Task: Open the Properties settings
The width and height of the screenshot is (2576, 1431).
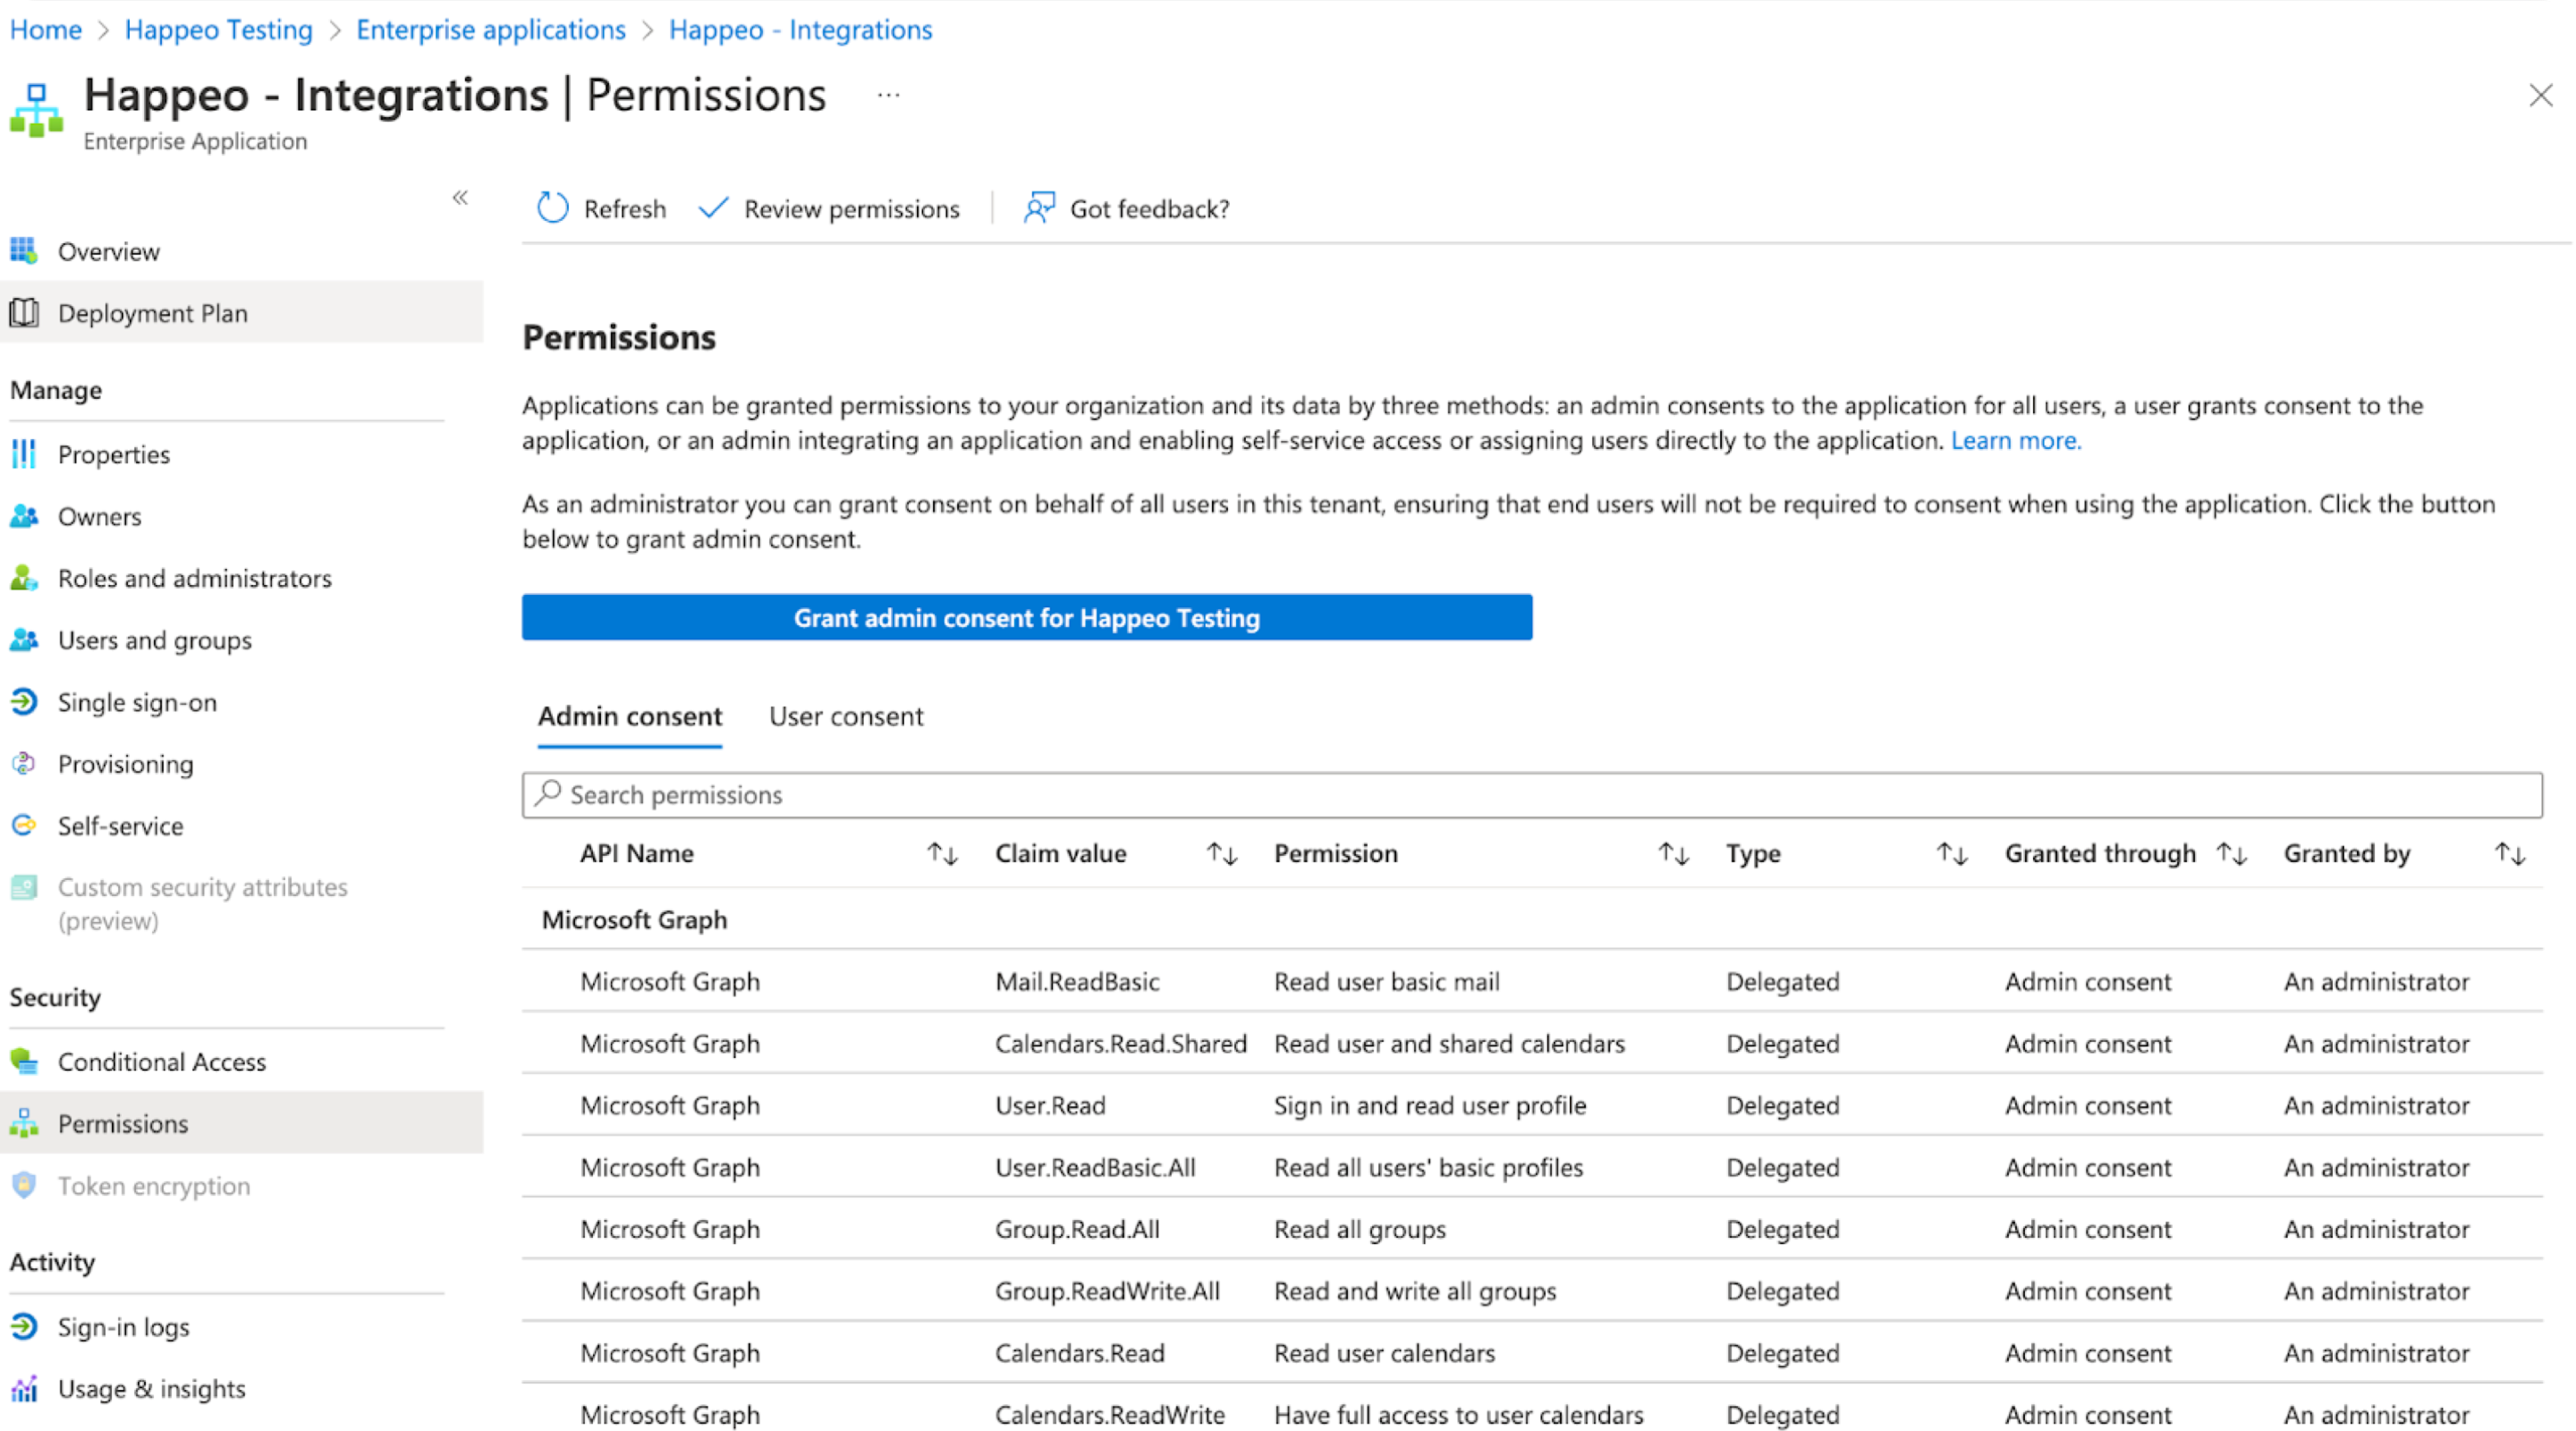Action: tap(114, 454)
